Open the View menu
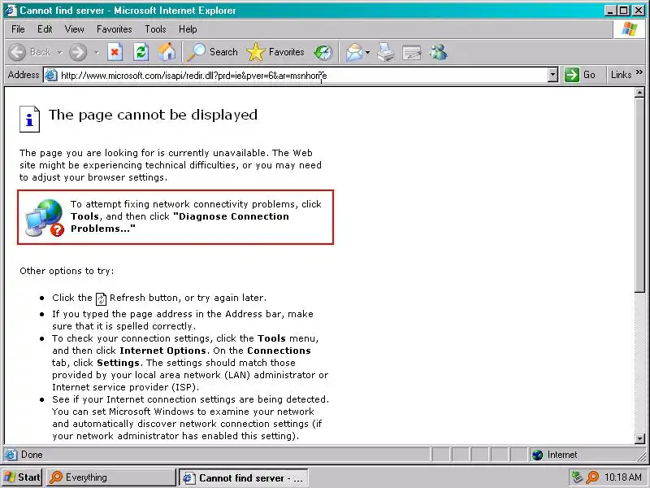Viewport: 650px width, 488px height. [x=74, y=29]
